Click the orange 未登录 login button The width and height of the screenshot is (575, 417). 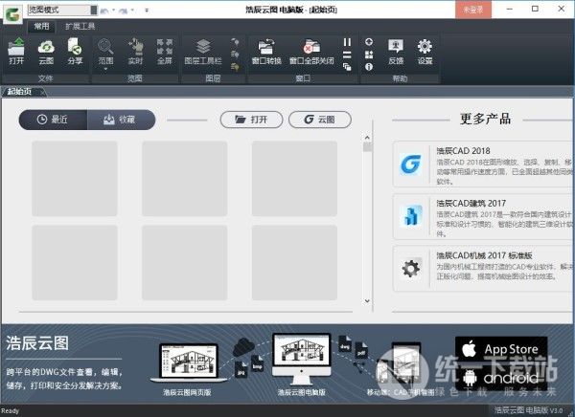point(473,10)
